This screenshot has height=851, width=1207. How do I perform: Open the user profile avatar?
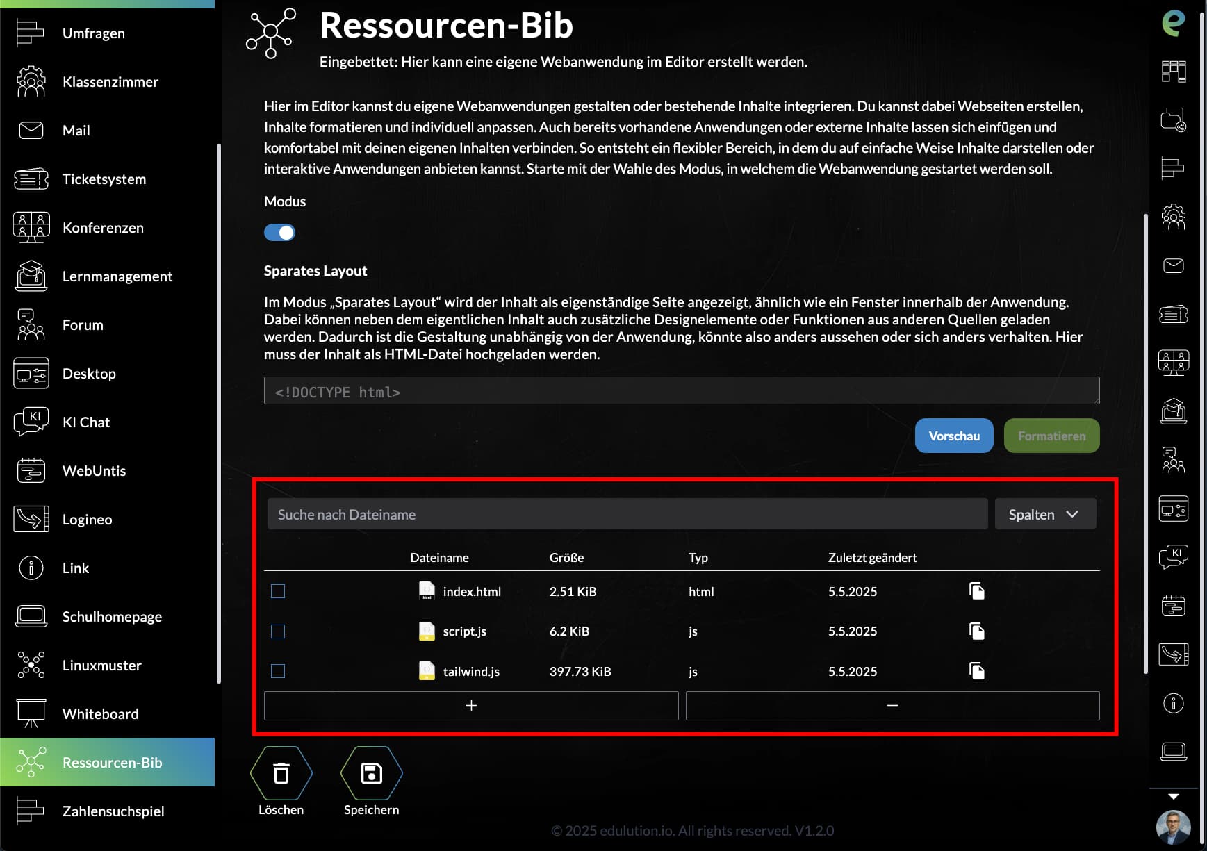(x=1173, y=827)
